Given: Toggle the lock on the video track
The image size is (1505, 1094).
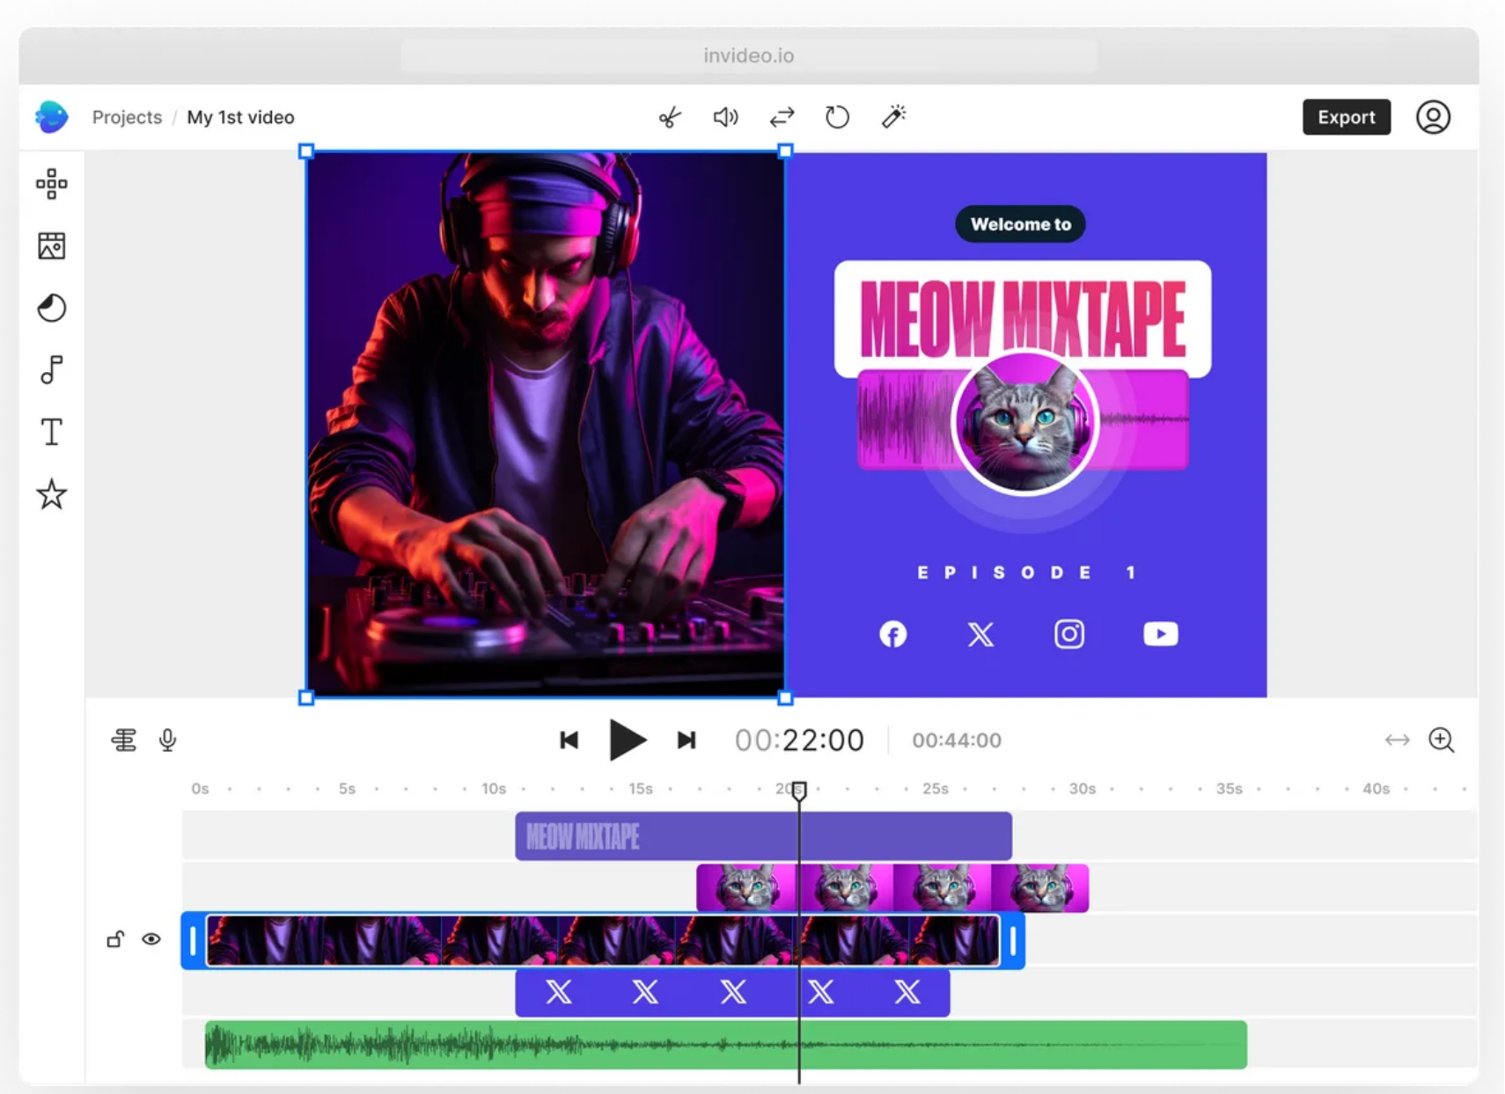Looking at the screenshot, I should 115,939.
